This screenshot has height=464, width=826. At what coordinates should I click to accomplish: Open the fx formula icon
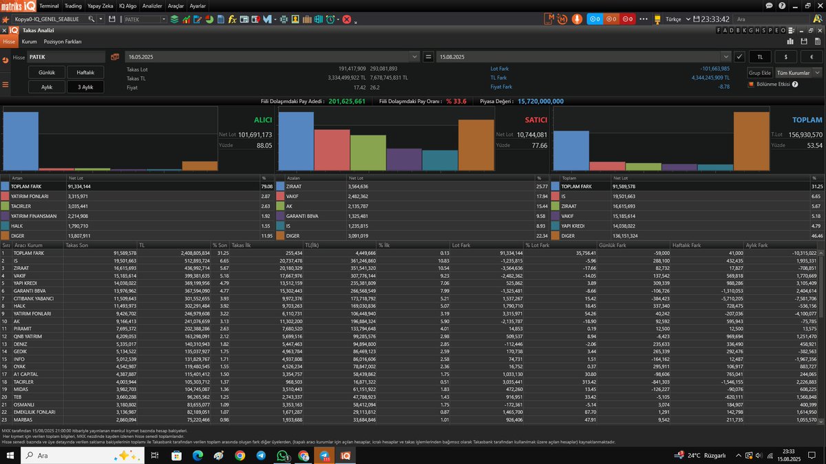tap(232, 19)
